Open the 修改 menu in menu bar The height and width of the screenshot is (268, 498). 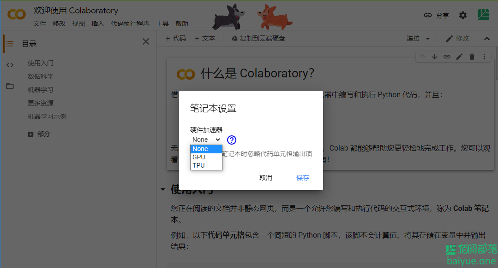(x=59, y=24)
